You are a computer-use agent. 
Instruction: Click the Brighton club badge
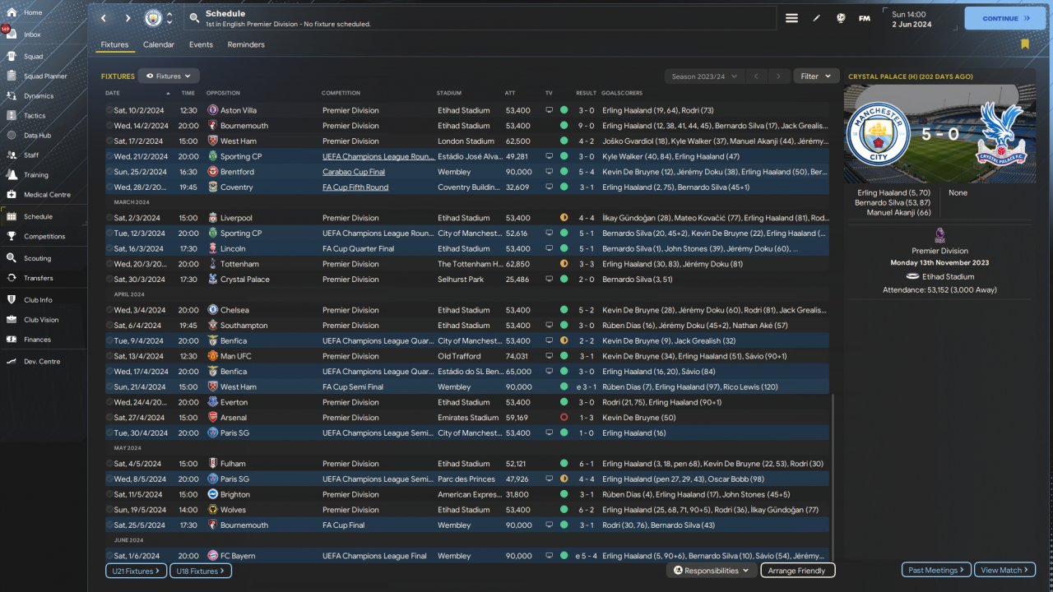(x=213, y=494)
